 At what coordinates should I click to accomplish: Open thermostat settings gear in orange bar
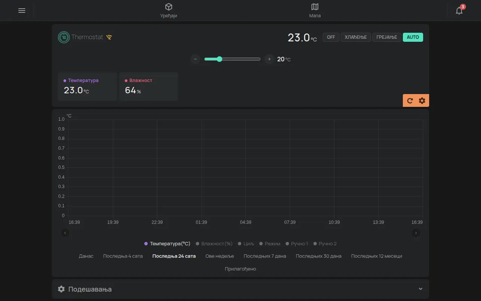(x=422, y=100)
